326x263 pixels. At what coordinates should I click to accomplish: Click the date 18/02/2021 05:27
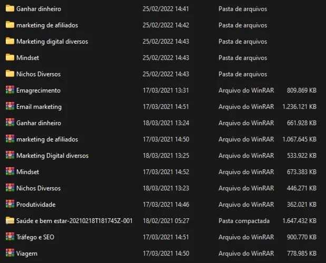pyautogui.click(x=166, y=220)
